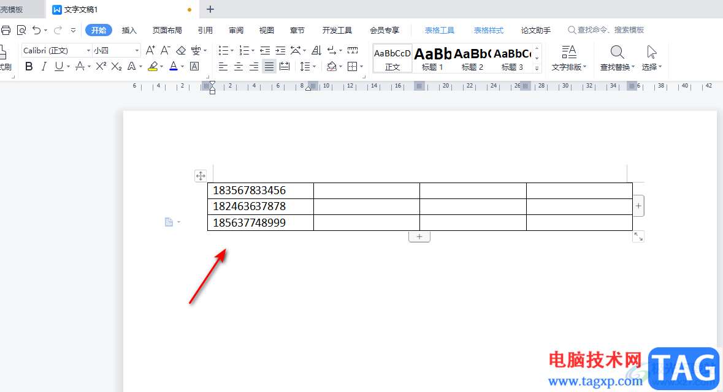Open shading fill color

pyautogui.click(x=332, y=66)
